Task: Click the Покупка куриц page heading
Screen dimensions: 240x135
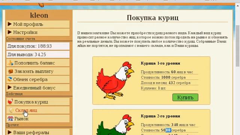Action: [x=153, y=18]
